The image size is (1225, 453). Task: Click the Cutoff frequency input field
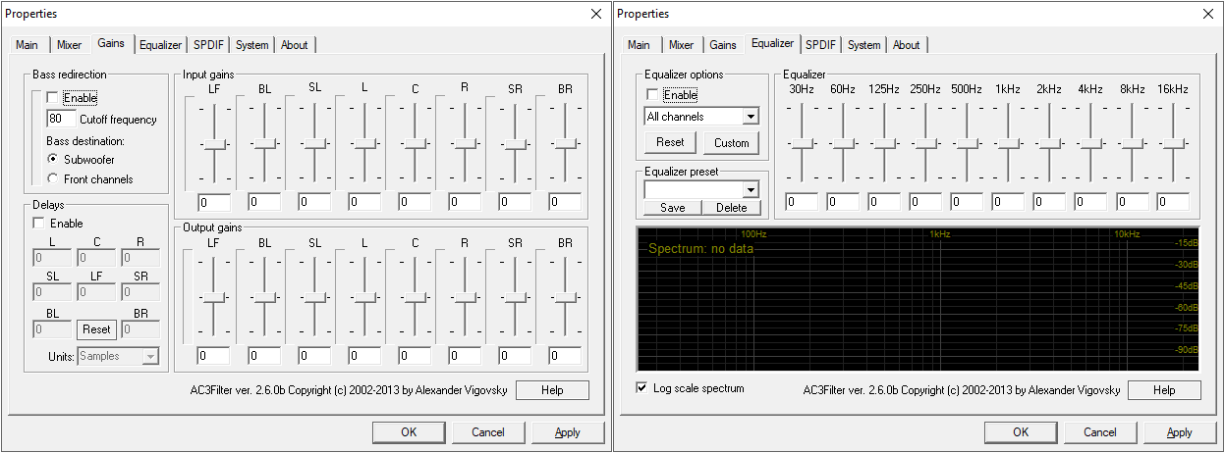pyautogui.click(x=61, y=119)
